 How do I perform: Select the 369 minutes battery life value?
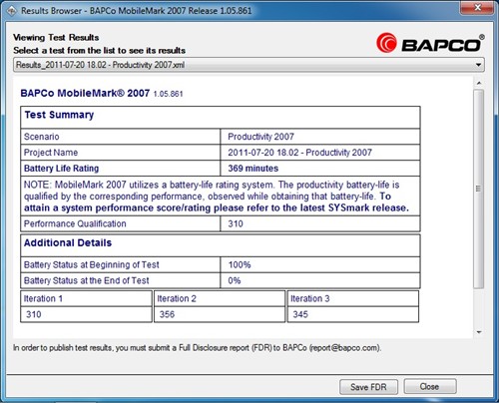[253, 169]
